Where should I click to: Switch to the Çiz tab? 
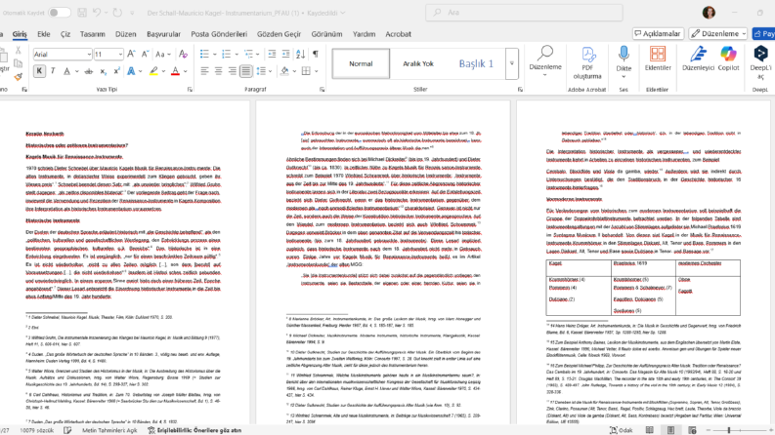(x=65, y=34)
